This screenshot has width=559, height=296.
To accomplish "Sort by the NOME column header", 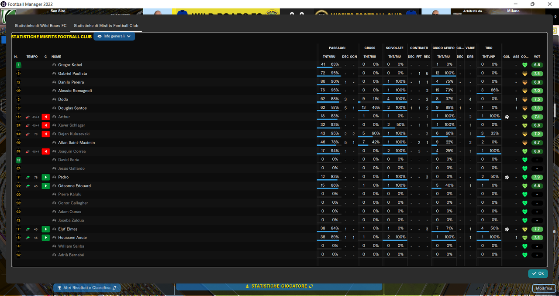I will [x=56, y=57].
